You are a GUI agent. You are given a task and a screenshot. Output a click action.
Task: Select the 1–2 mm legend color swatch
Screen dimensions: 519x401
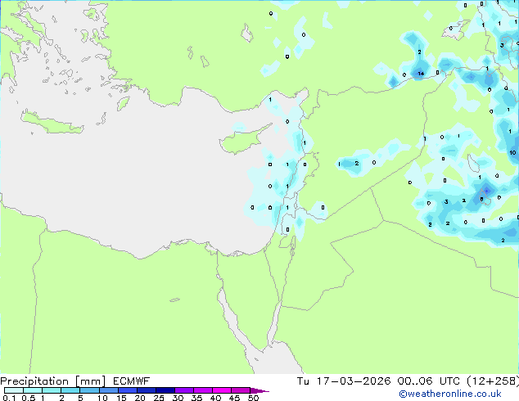click(x=52, y=390)
